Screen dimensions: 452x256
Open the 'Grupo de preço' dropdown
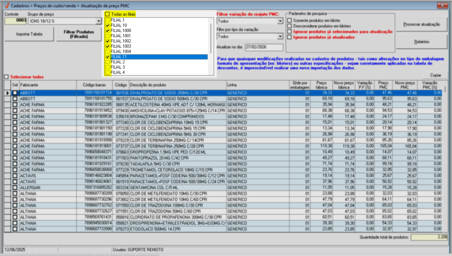tap(98, 21)
